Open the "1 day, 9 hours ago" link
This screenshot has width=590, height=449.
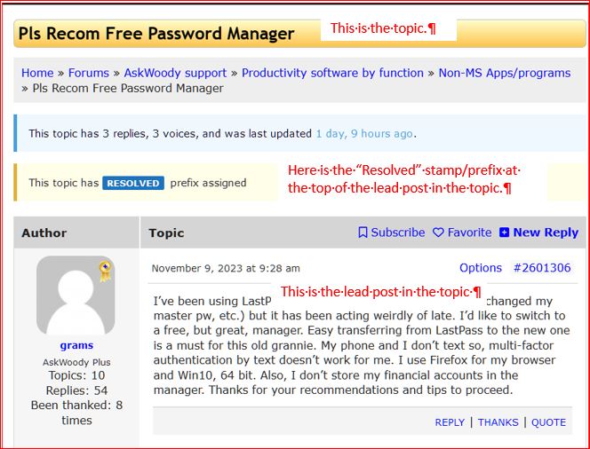click(363, 133)
